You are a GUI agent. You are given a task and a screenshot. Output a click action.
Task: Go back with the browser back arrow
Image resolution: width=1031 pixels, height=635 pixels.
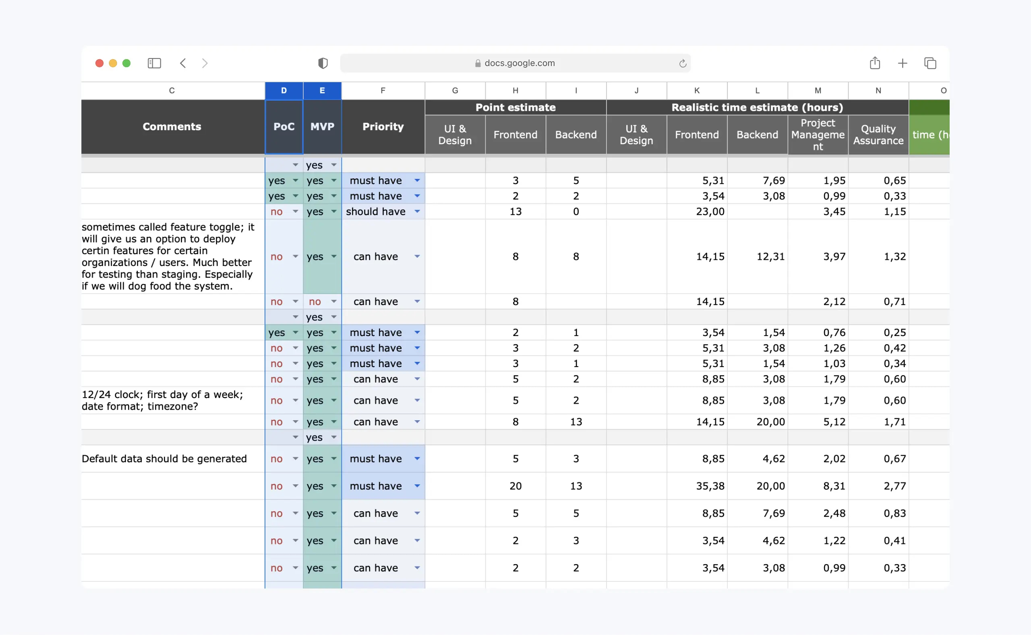tap(182, 63)
